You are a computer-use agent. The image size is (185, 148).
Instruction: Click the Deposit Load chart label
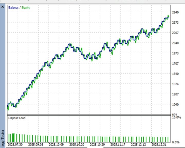[17, 118]
